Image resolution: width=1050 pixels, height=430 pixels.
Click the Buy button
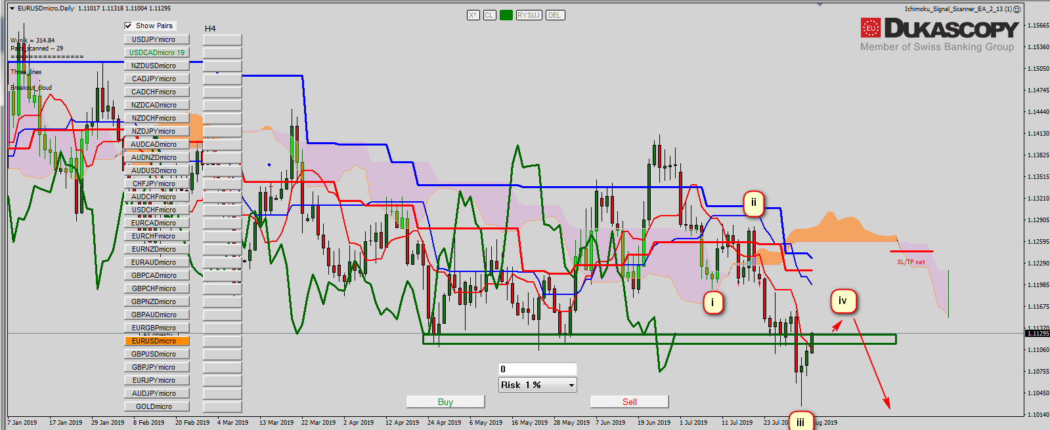point(445,402)
